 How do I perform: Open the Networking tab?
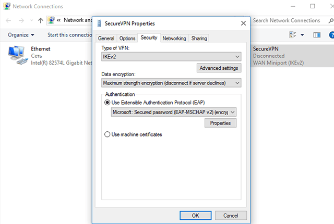point(174,39)
